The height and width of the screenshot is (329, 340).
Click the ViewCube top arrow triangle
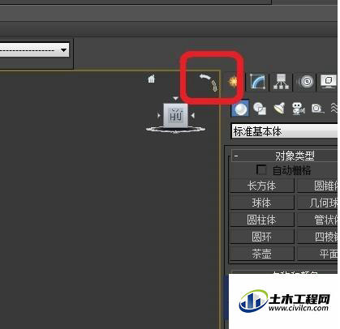[x=175, y=99]
